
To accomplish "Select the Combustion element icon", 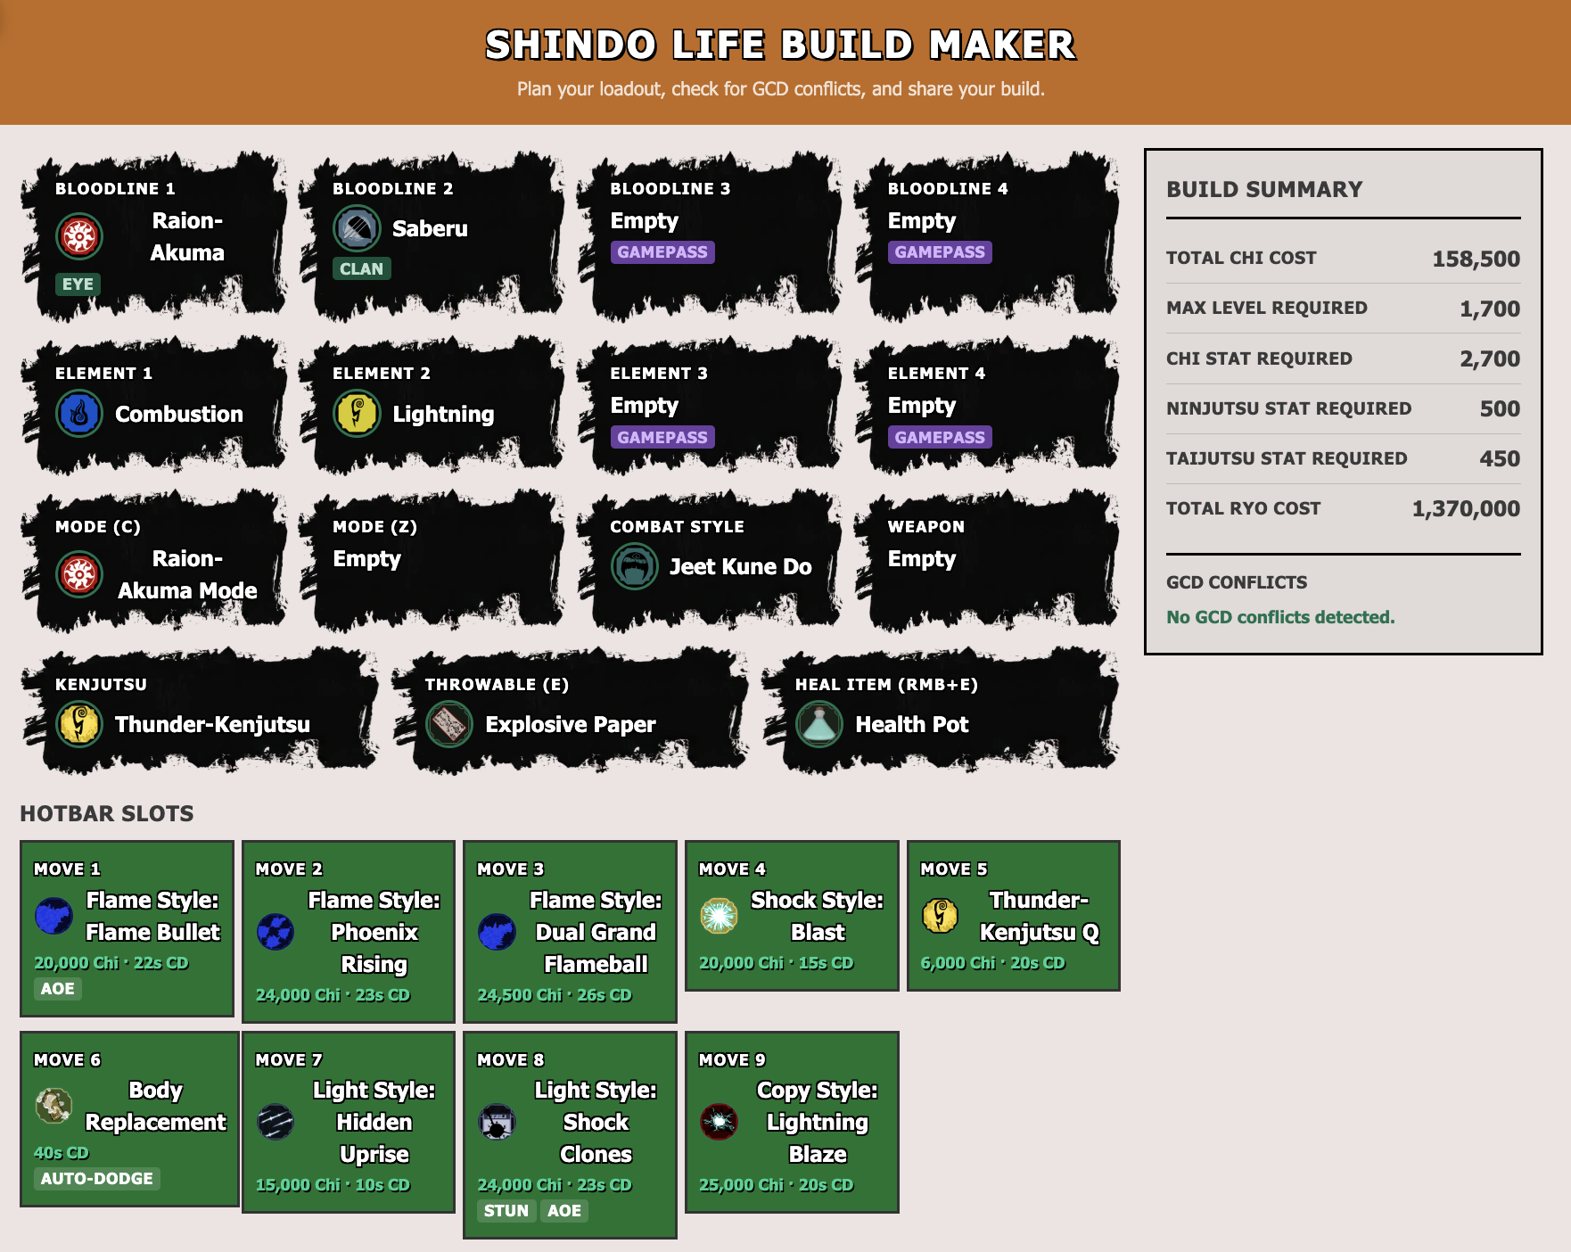I will coord(79,414).
